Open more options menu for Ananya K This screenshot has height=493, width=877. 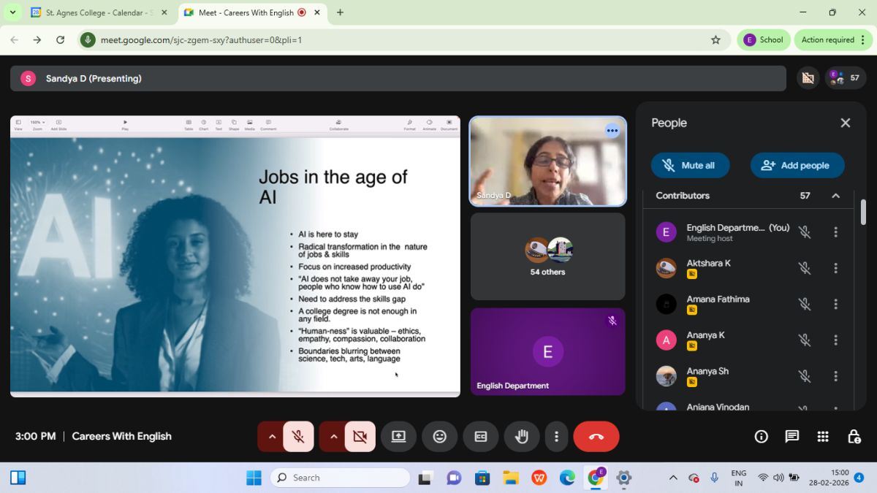click(x=835, y=340)
